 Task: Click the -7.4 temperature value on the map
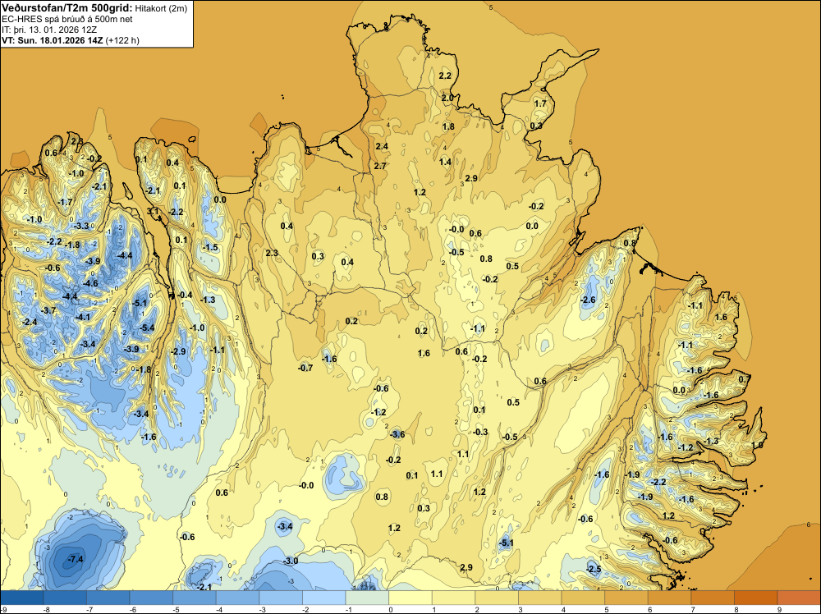pos(76,559)
